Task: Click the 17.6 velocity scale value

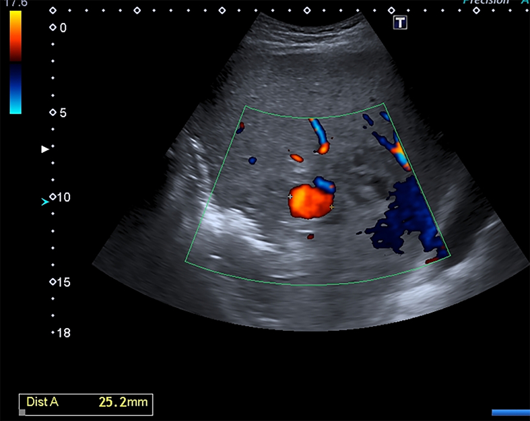Action: point(16,3)
